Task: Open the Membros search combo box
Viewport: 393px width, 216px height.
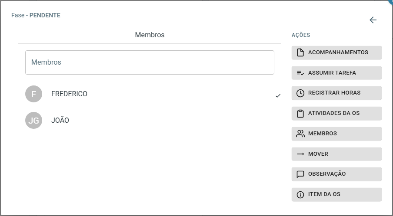Action: tap(150, 62)
